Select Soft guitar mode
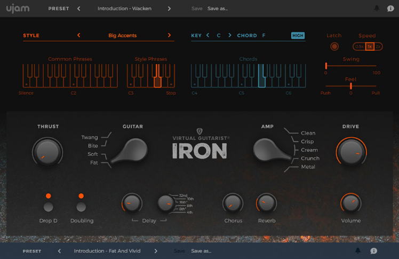Viewport: 399px width, 259px height. click(x=93, y=154)
